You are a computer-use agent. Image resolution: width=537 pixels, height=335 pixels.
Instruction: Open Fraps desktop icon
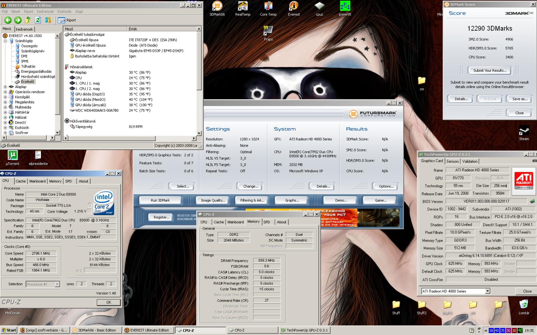coord(268,33)
